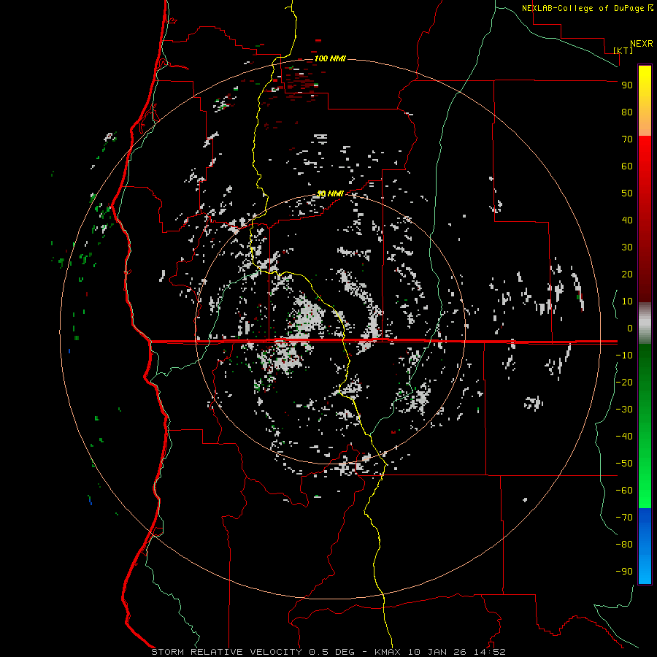
Task: Click the 60 scale value
Action: (x=627, y=166)
